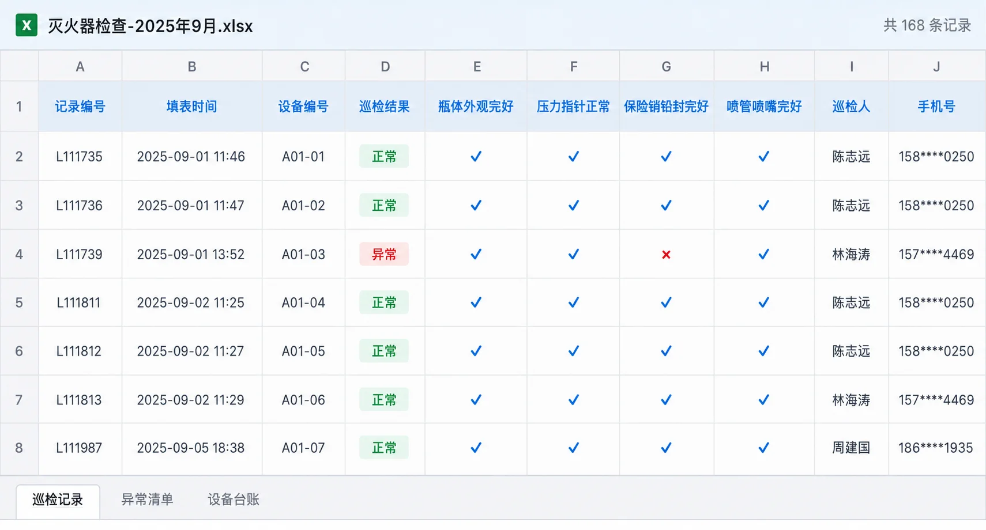The width and height of the screenshot is (986, 530).
Task: Click 保险销铅封完好 checkmark for A01-06
Action: click(666, 400)
